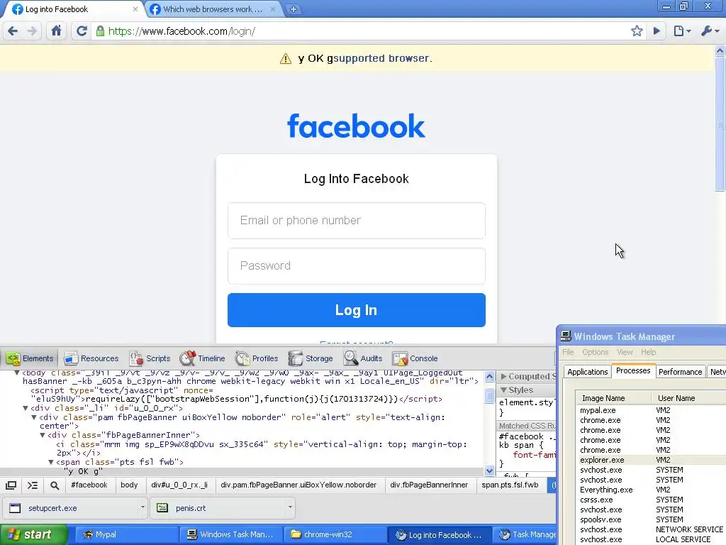Click the facebook logo
This screenshot has width=726, height=545.
coord(356,126)
